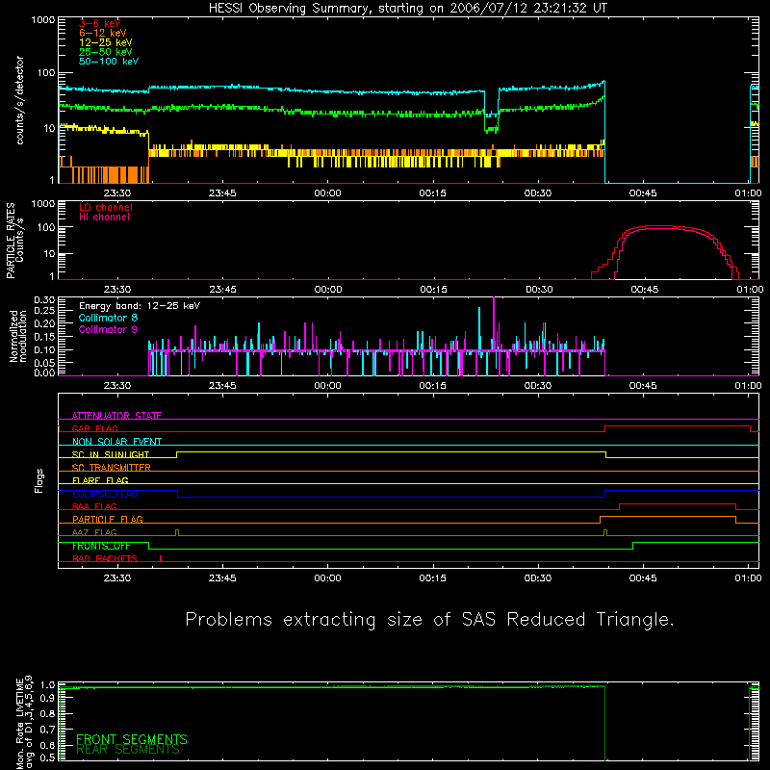Click the 00:45 time label under the particle-rates panel
The width and height of the screenshot is (770, 770).
(644, 290)
